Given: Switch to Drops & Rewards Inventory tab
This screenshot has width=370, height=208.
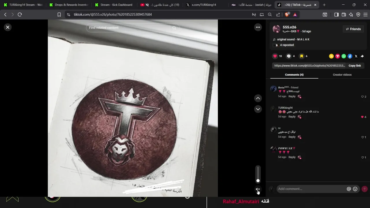Looking at the screenshot, I should coord(69,5).
